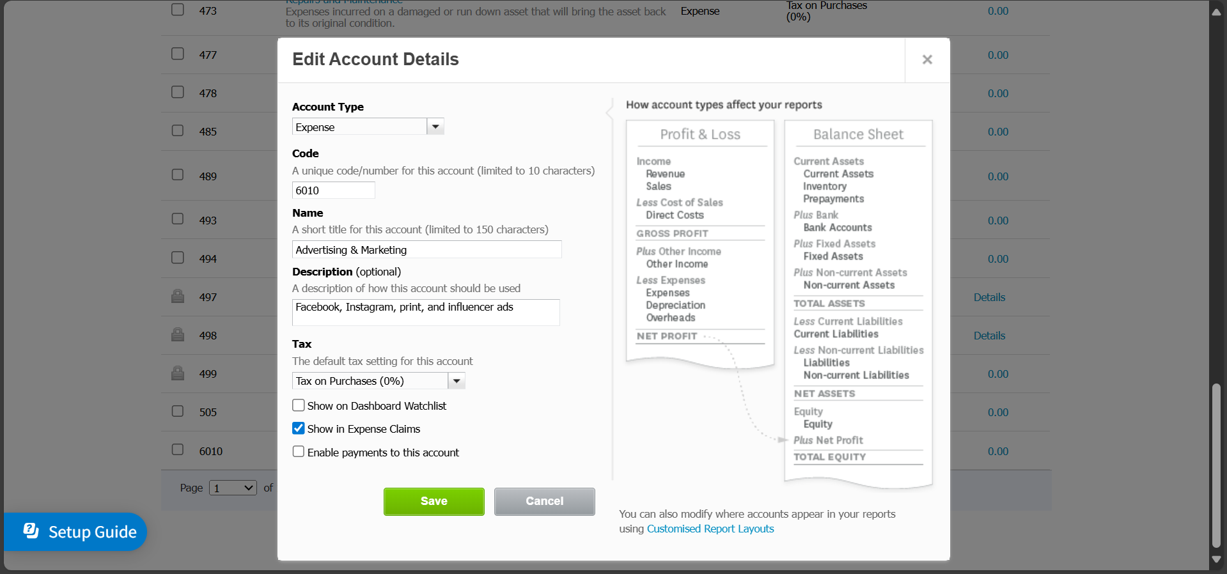
Task: Select the checkbox for account 505
Action: (x=178, y=411)
